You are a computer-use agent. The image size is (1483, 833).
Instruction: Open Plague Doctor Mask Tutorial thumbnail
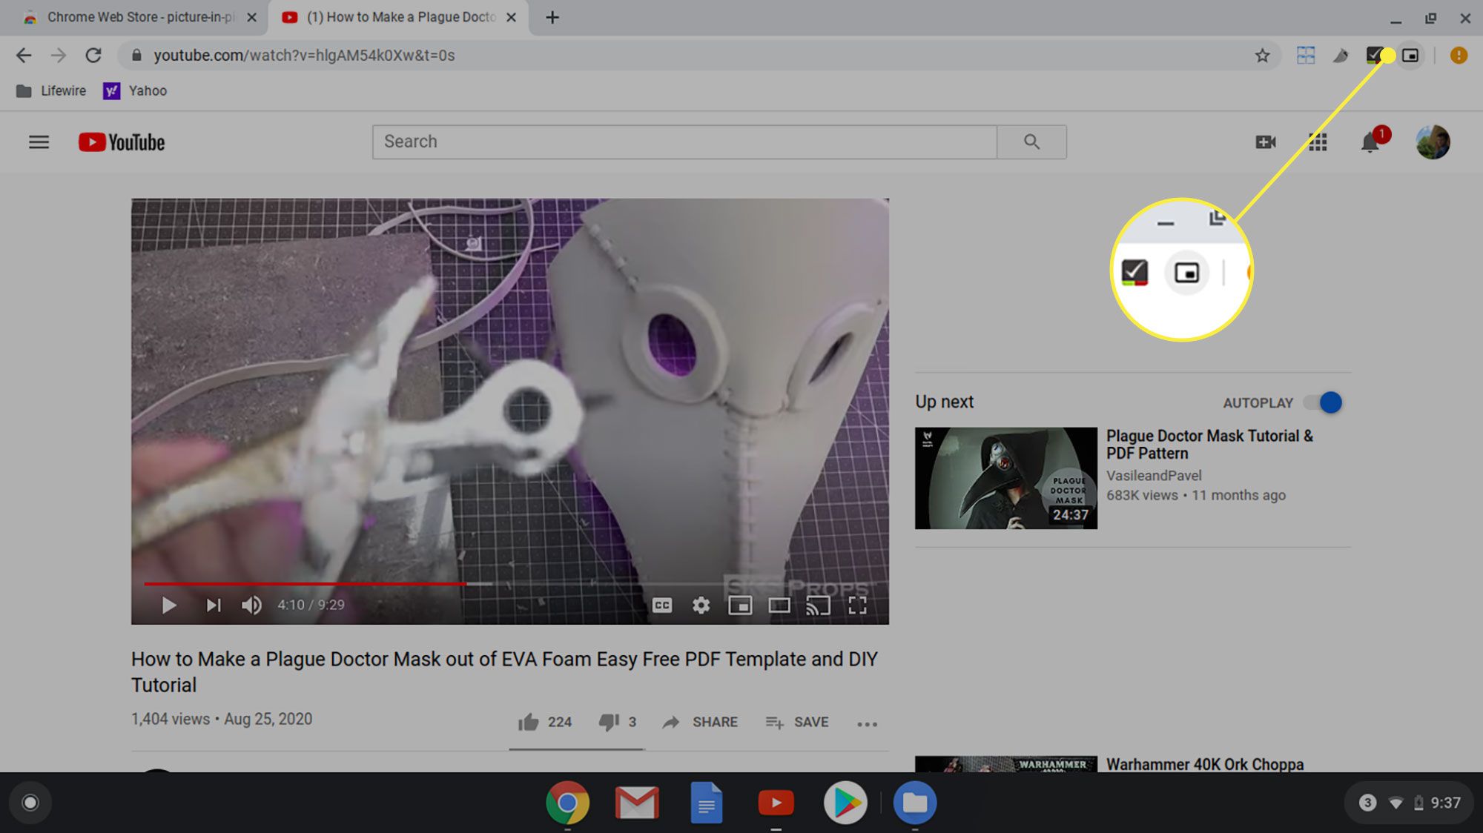1006,478
